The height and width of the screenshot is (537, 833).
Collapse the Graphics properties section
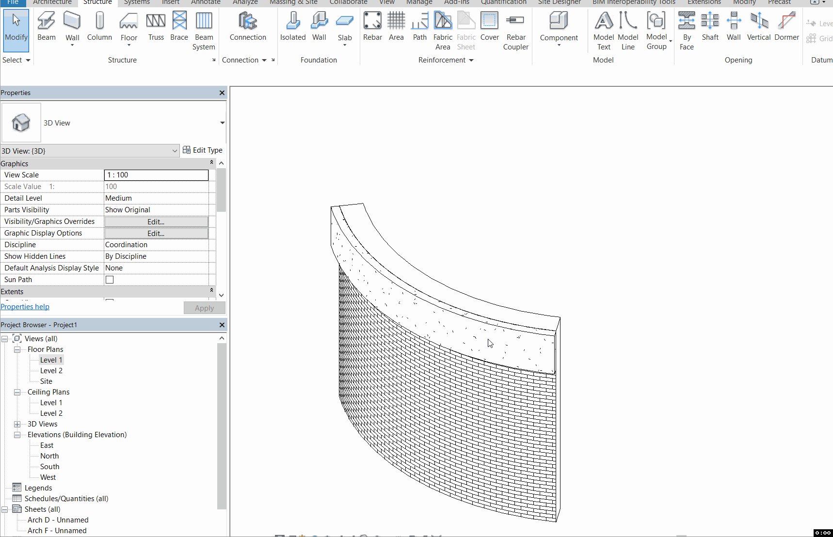point(211,163)
